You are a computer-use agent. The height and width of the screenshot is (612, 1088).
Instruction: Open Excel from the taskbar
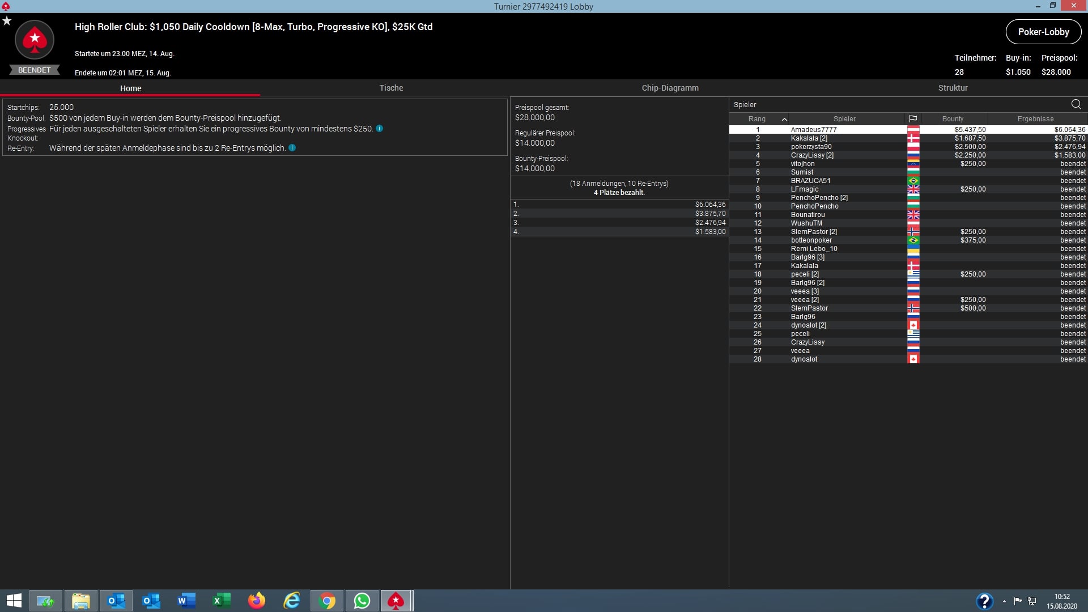(x=221, y=601)
